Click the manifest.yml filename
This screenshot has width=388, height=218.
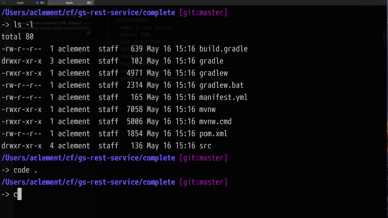[x=223, y=97]
